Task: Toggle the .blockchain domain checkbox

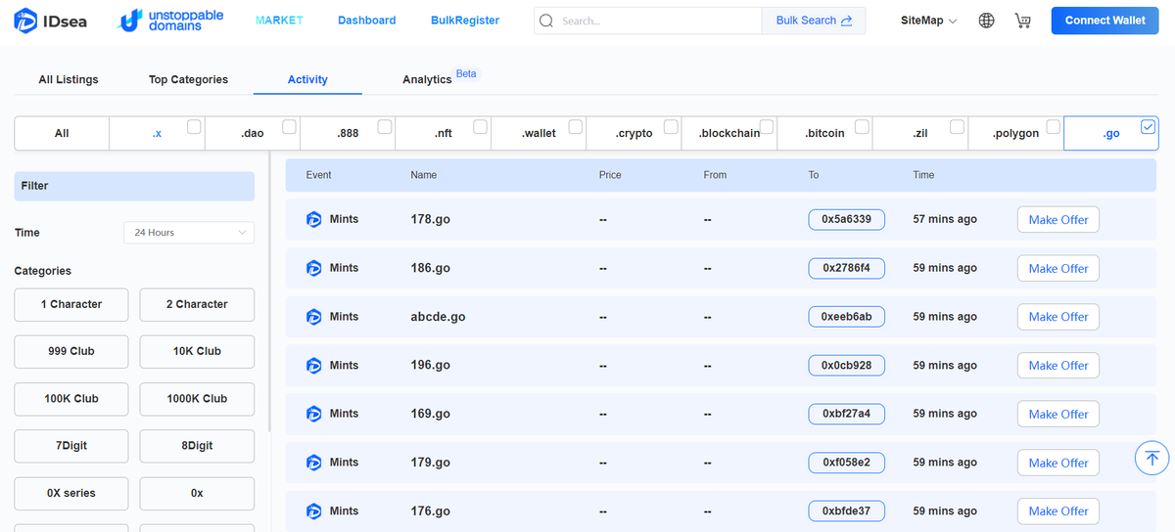Action: click(767, 126)
